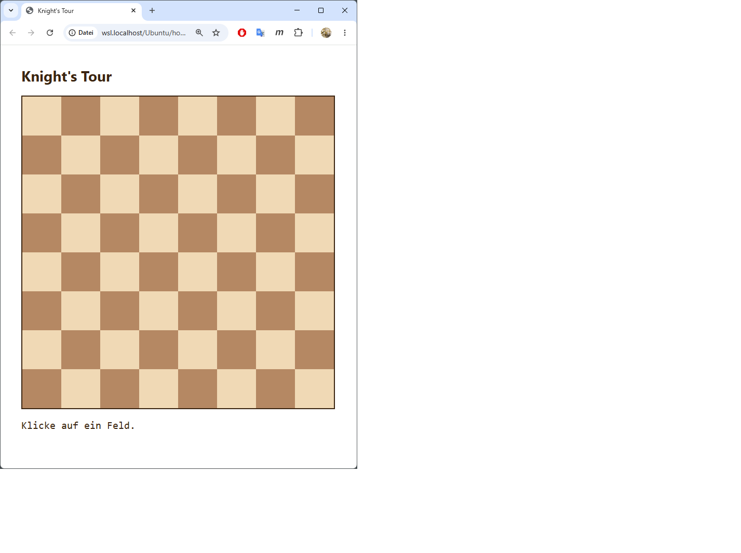Viewport: 741px width, 553px height.
Task: Click 'Klicke auf ein Feld.' status text
Action: point(78,426)
